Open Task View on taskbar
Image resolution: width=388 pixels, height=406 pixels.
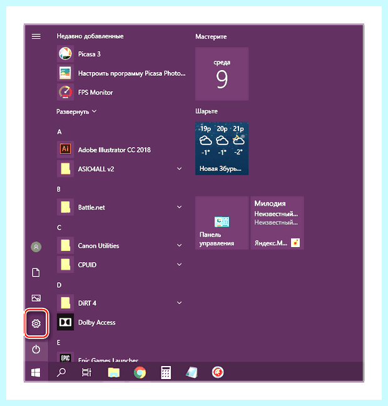86,373
